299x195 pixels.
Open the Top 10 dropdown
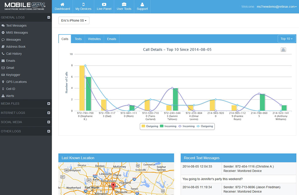click(x=286, y=39)
